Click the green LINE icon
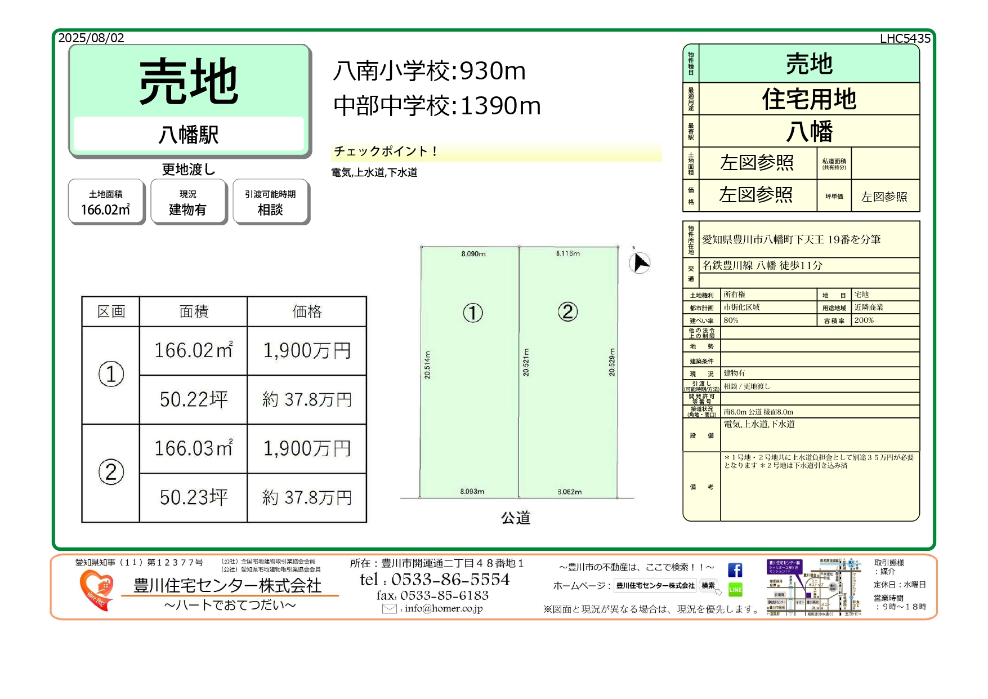Viewport: 988px width, 699px height. (735, 589)
